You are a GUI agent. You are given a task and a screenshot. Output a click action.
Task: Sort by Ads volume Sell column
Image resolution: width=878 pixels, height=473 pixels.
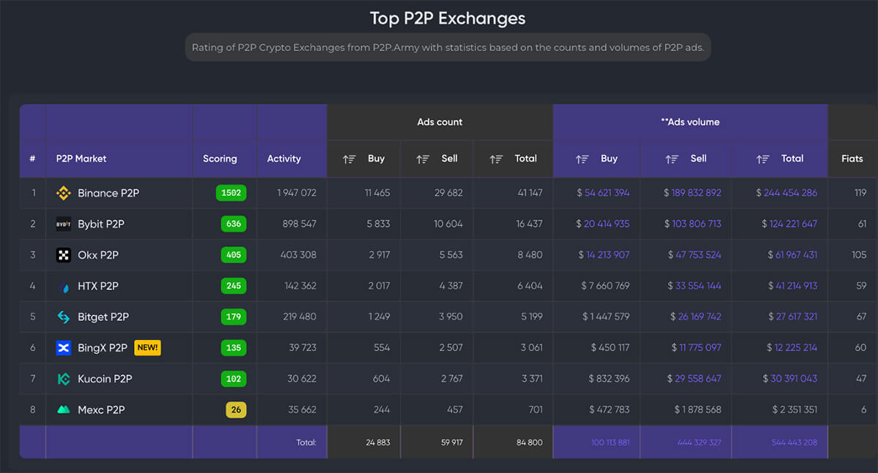672,159
